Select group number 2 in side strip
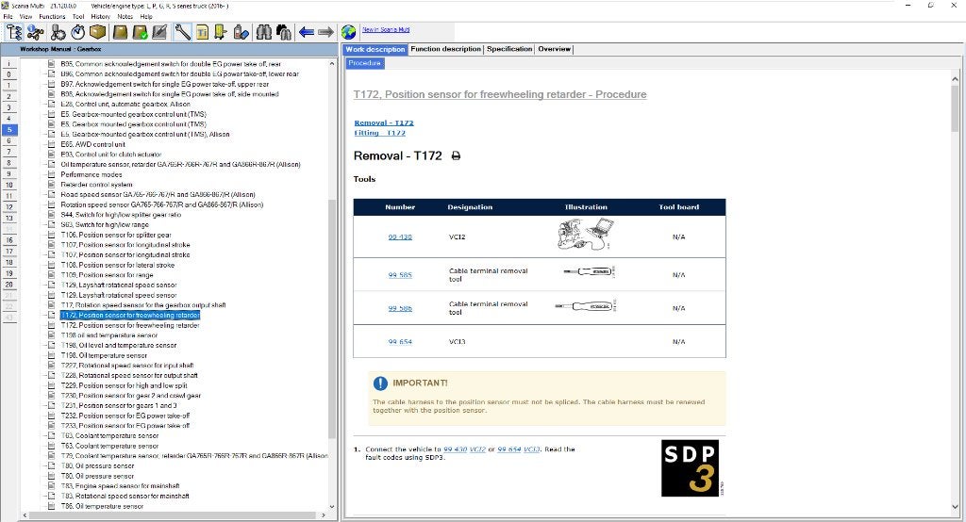This screenshot has width=966, height=522. 9,97
